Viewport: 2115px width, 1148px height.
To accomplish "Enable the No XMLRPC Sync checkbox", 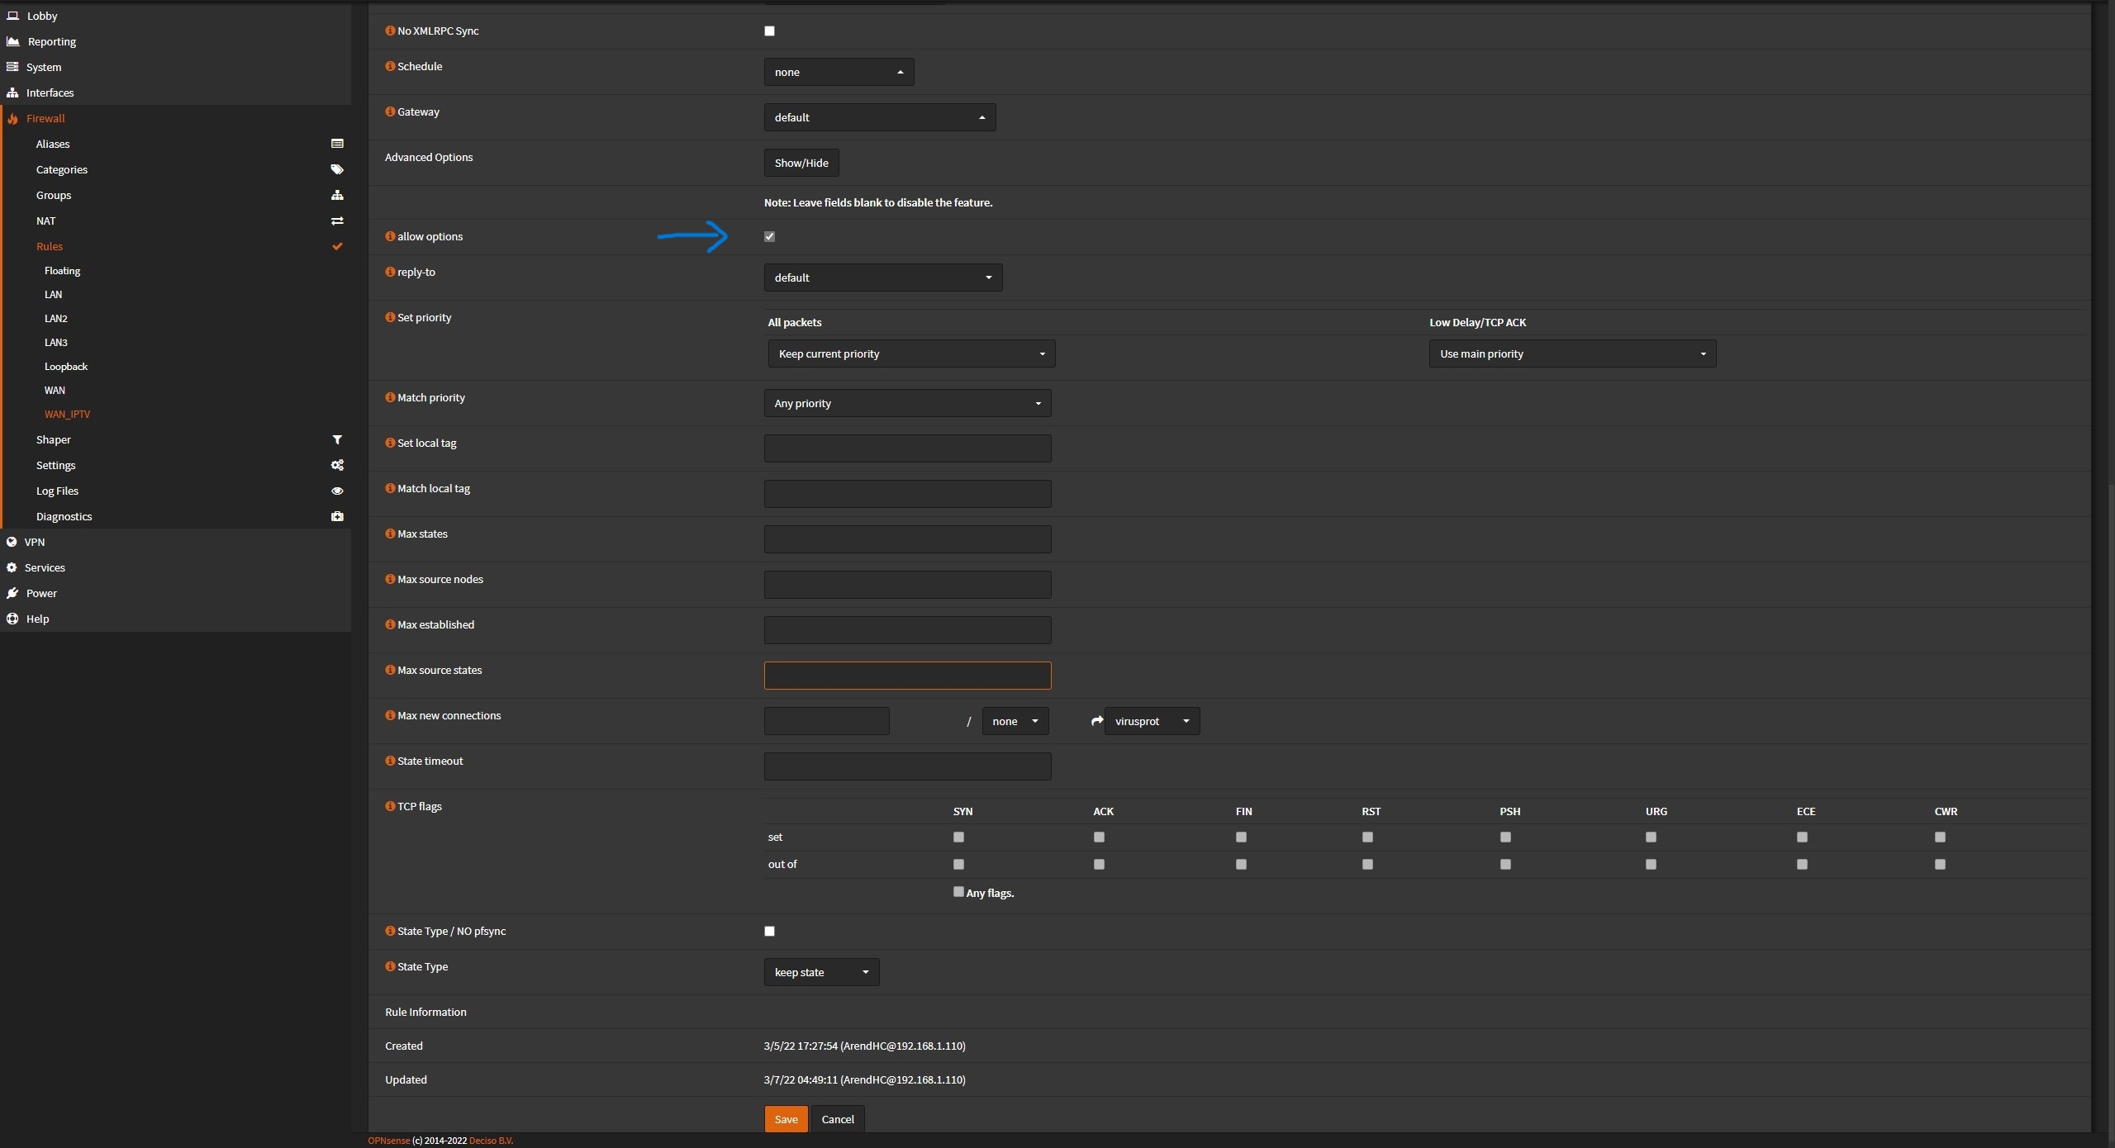I will point(769,31).
